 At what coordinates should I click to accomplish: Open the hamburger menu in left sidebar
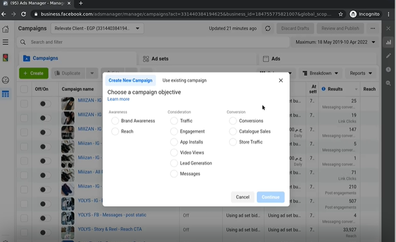pyautogui.click(x=5, y=42)
